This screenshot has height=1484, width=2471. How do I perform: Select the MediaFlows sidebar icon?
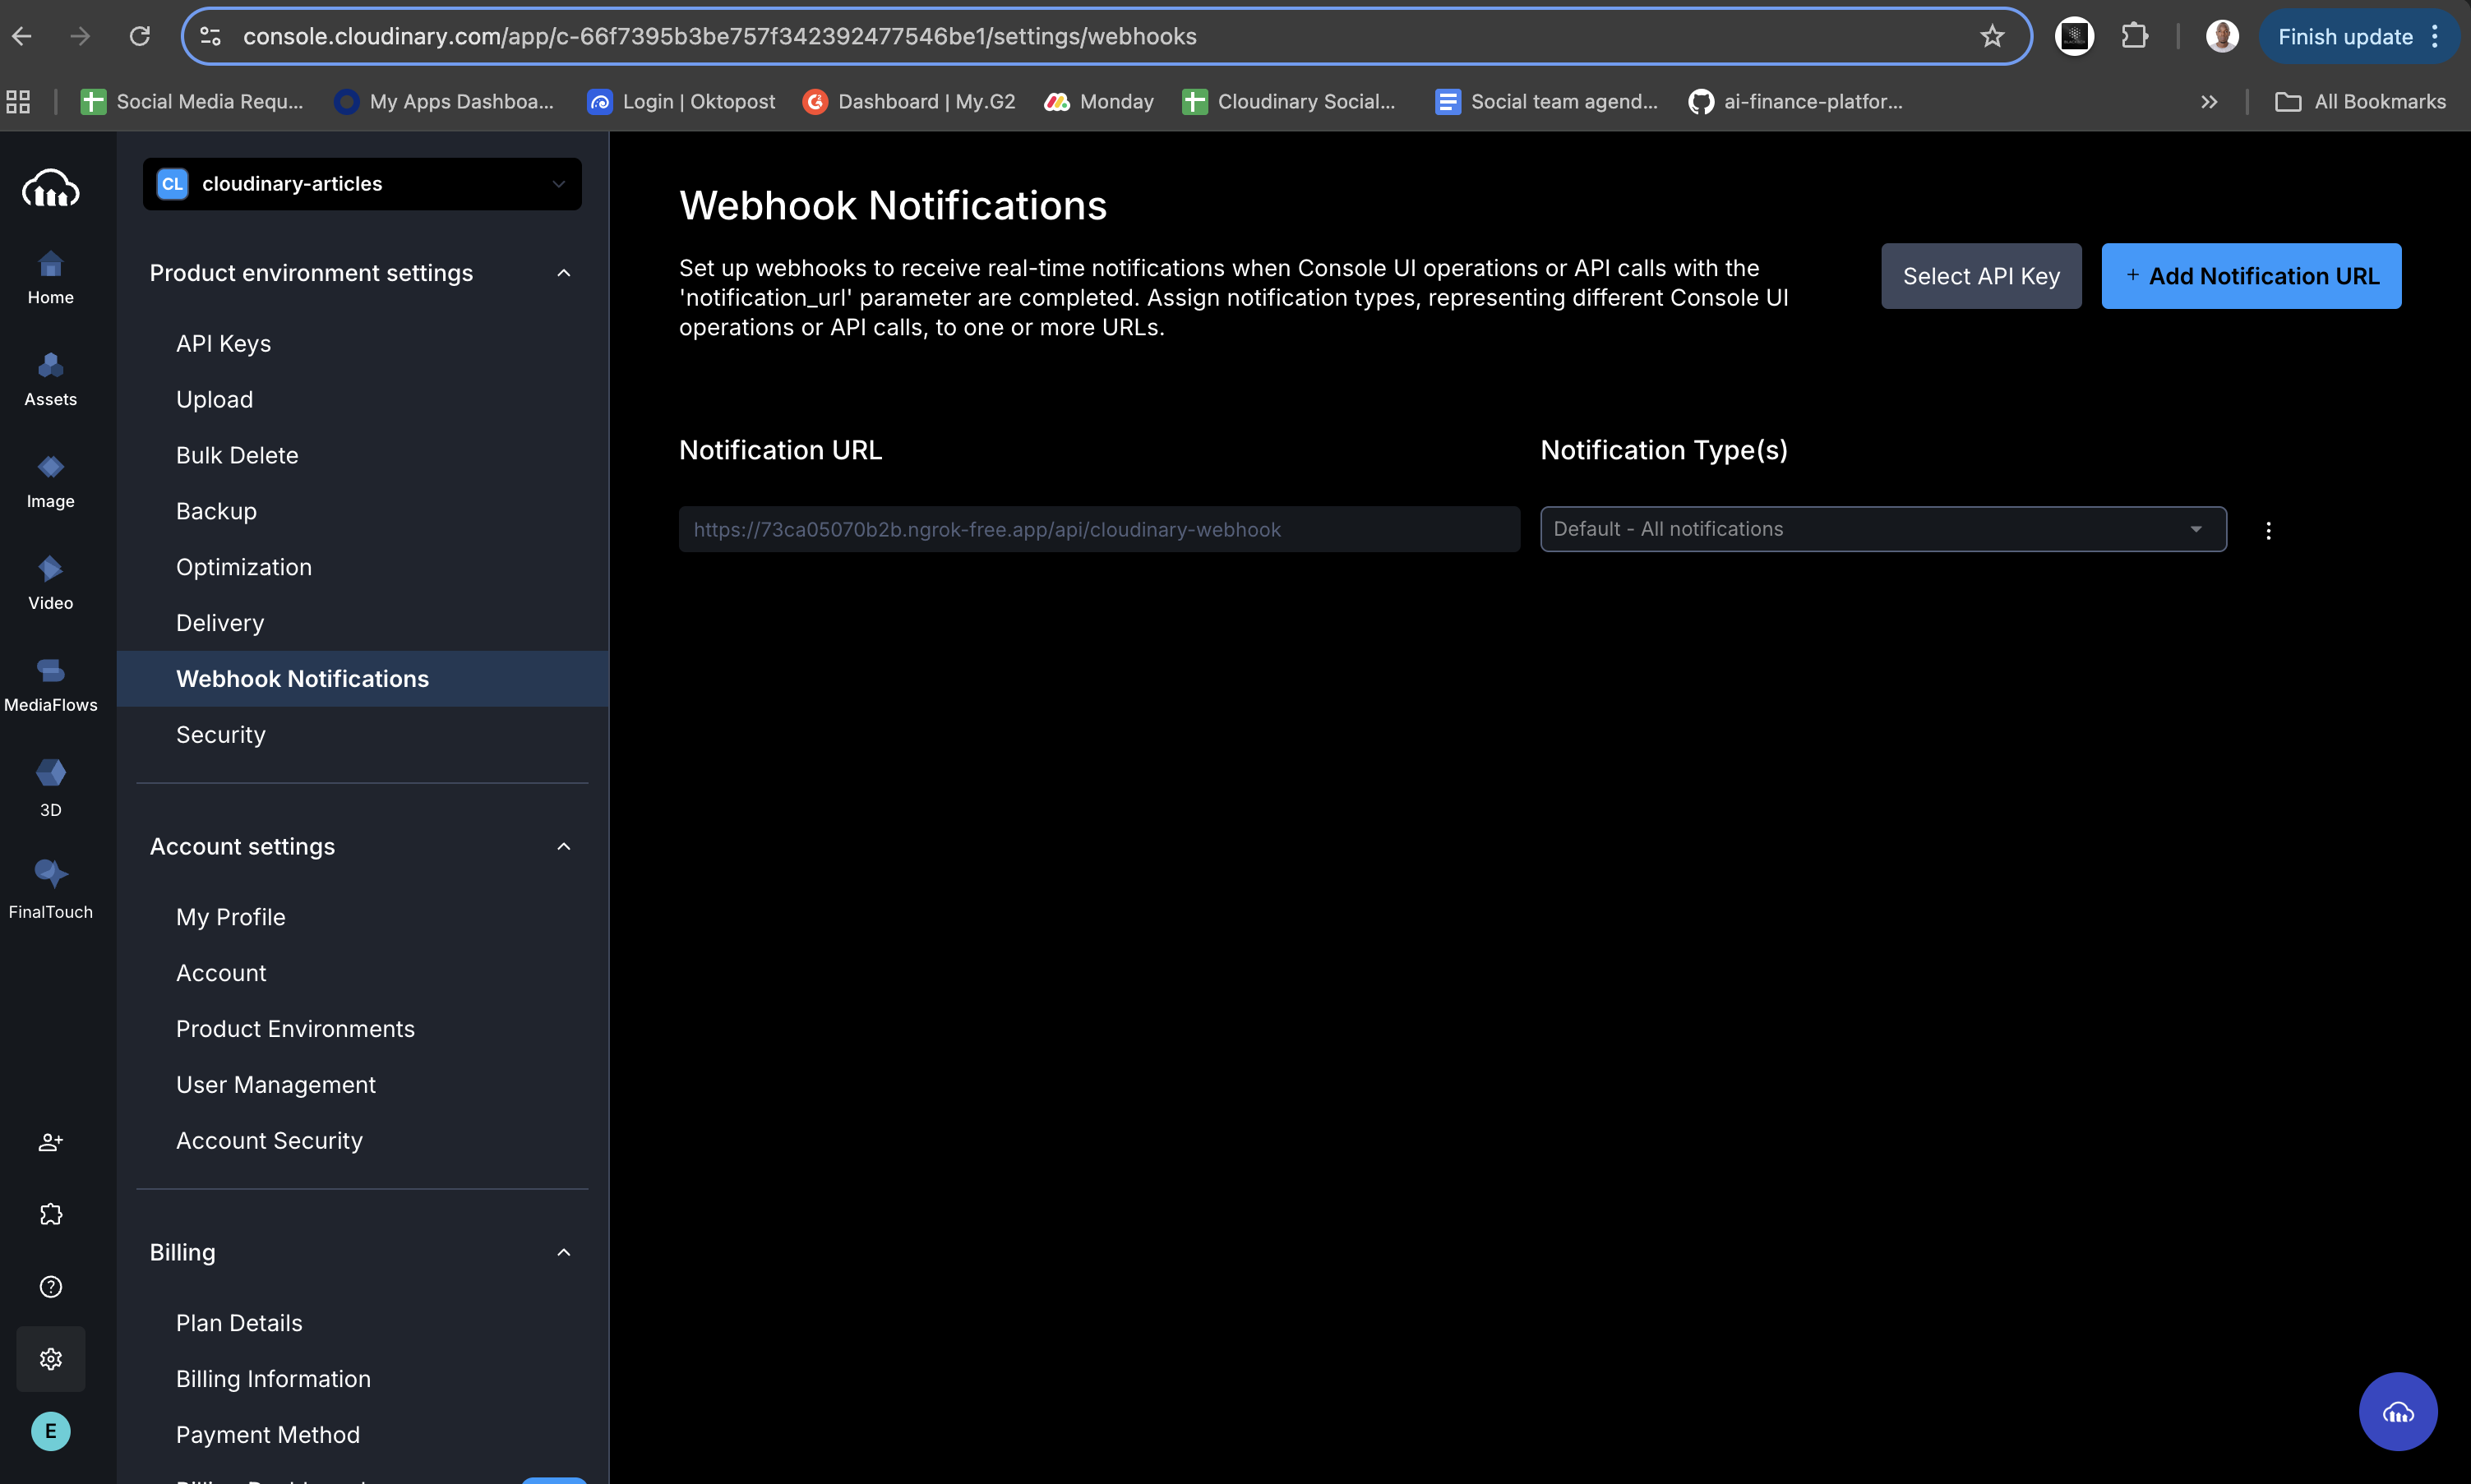[x=50, y=682]
